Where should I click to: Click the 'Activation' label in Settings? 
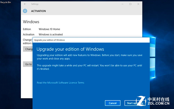(x=28, y=34)
